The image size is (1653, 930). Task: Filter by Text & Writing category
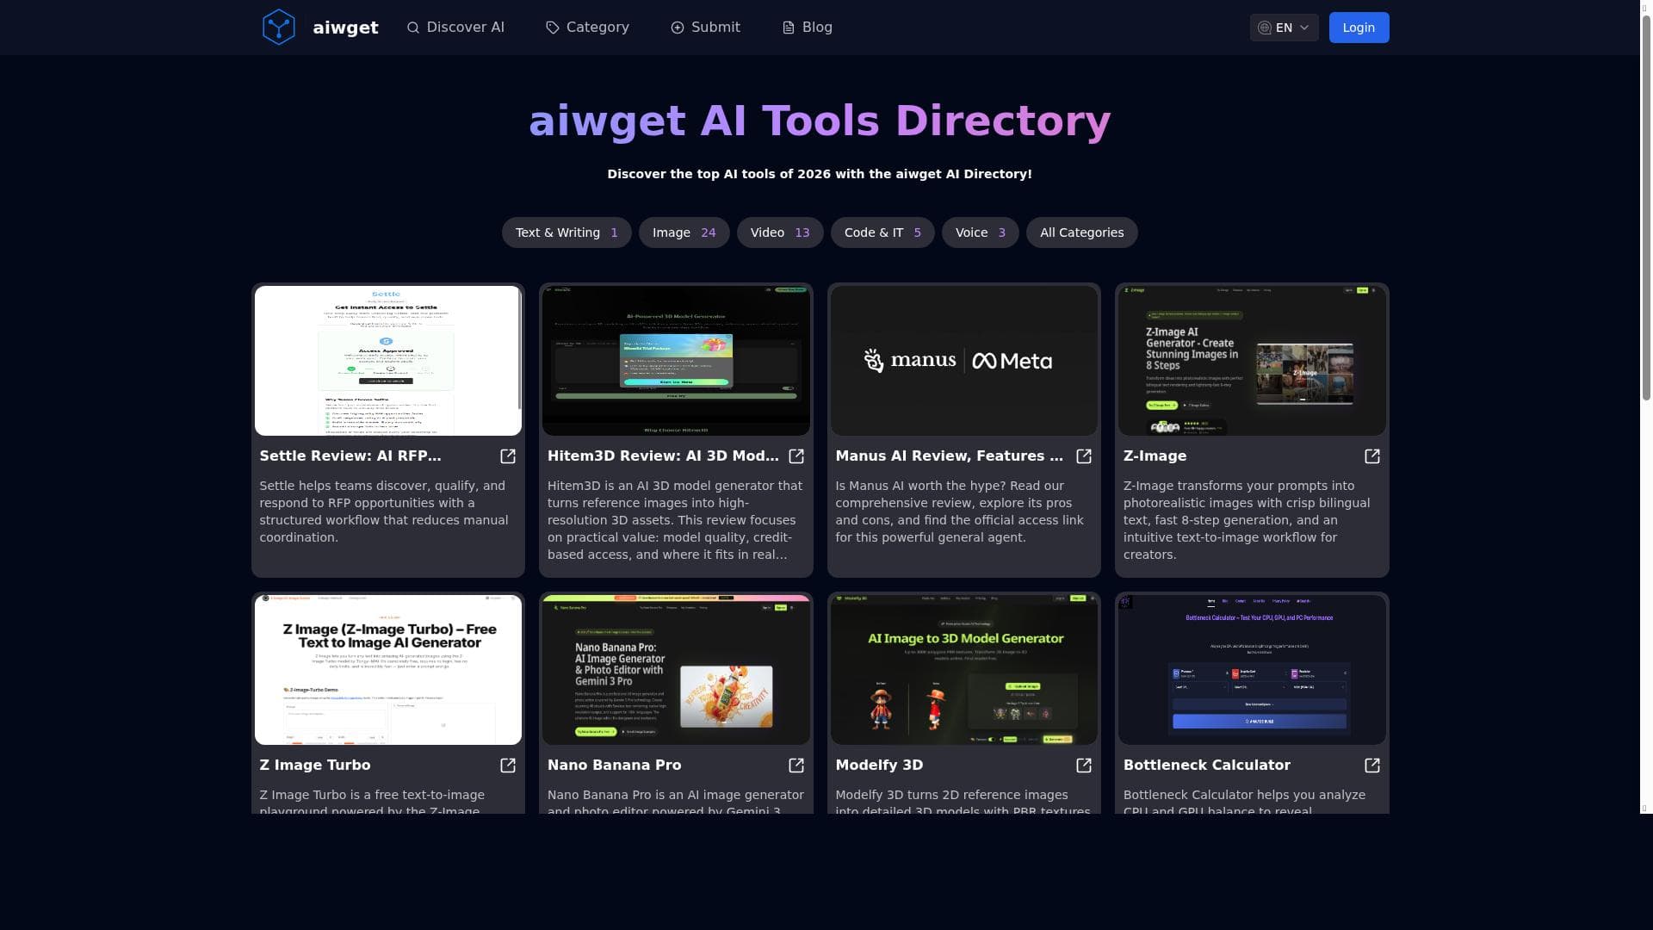566,232
